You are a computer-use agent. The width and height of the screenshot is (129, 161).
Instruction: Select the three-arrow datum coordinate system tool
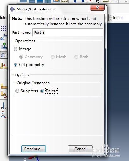pyautogui.click(x=4, y=106)
